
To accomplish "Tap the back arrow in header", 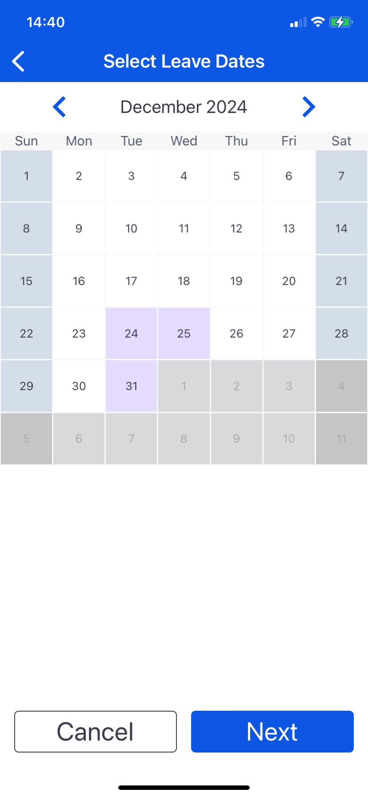I will click(x=18, y=61).
